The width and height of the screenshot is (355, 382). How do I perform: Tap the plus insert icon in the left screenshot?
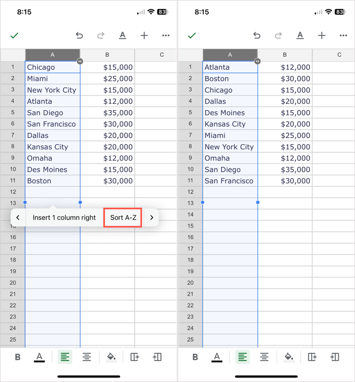[x=144, y=35]
